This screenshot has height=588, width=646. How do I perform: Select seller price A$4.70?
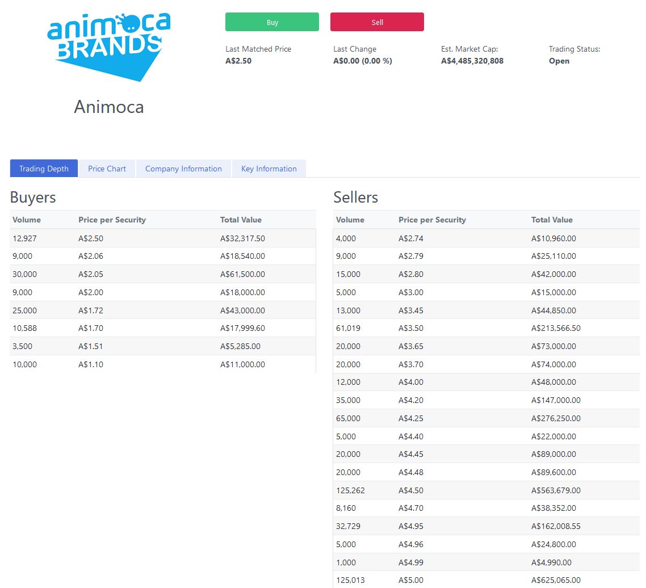pyautogui.click(x=411, y=508)
